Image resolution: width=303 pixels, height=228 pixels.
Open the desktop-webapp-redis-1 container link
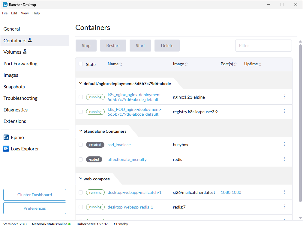[x=130, y=207]
